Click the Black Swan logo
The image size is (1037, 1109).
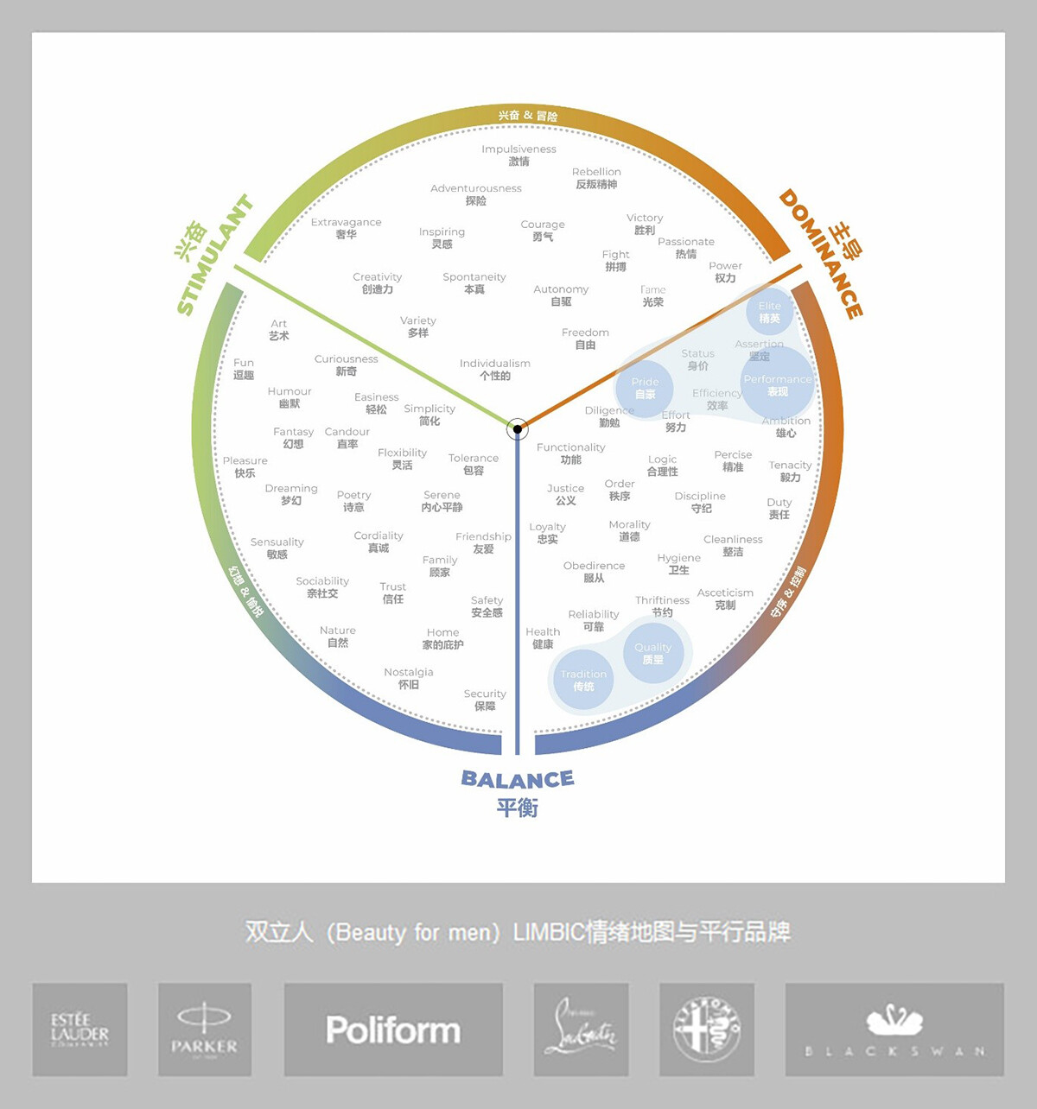pyautogui.click(x=894, y=1030)
